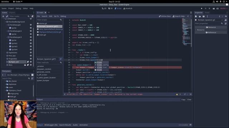Go to the previous object in Inspector history
This screenshot has width=229, height=128.
pos(219,16)
